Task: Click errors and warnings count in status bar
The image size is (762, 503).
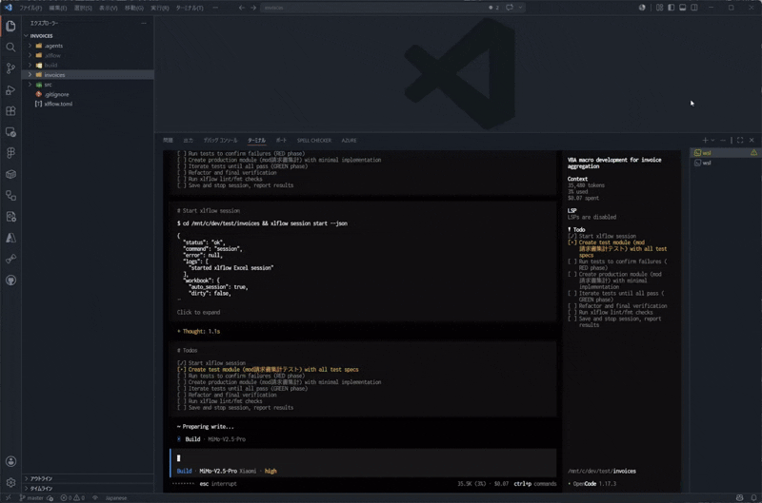Action: point(72,497)
